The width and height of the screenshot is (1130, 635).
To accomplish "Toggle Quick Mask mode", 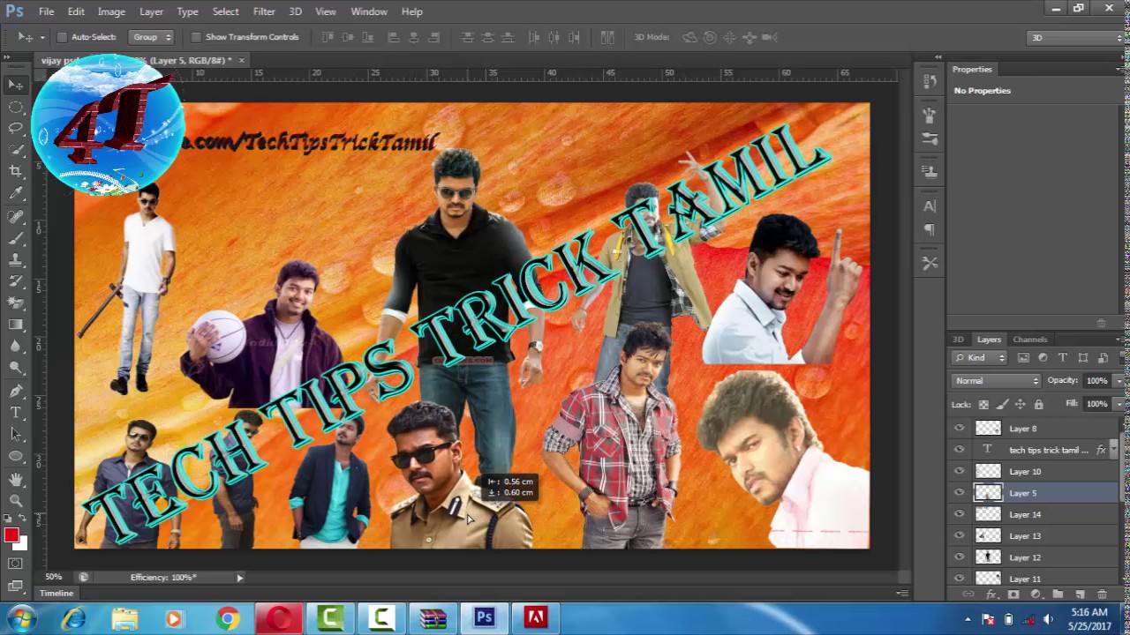I will 15,564.
